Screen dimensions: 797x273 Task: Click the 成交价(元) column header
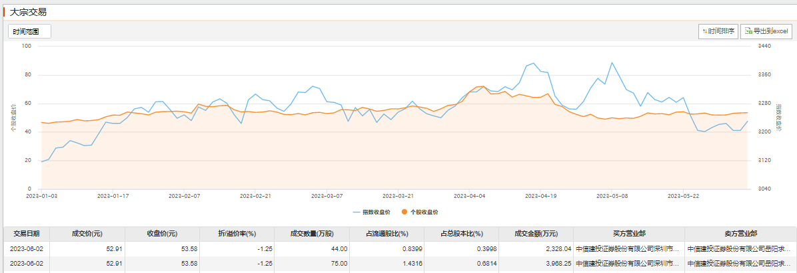click(87, 234)
